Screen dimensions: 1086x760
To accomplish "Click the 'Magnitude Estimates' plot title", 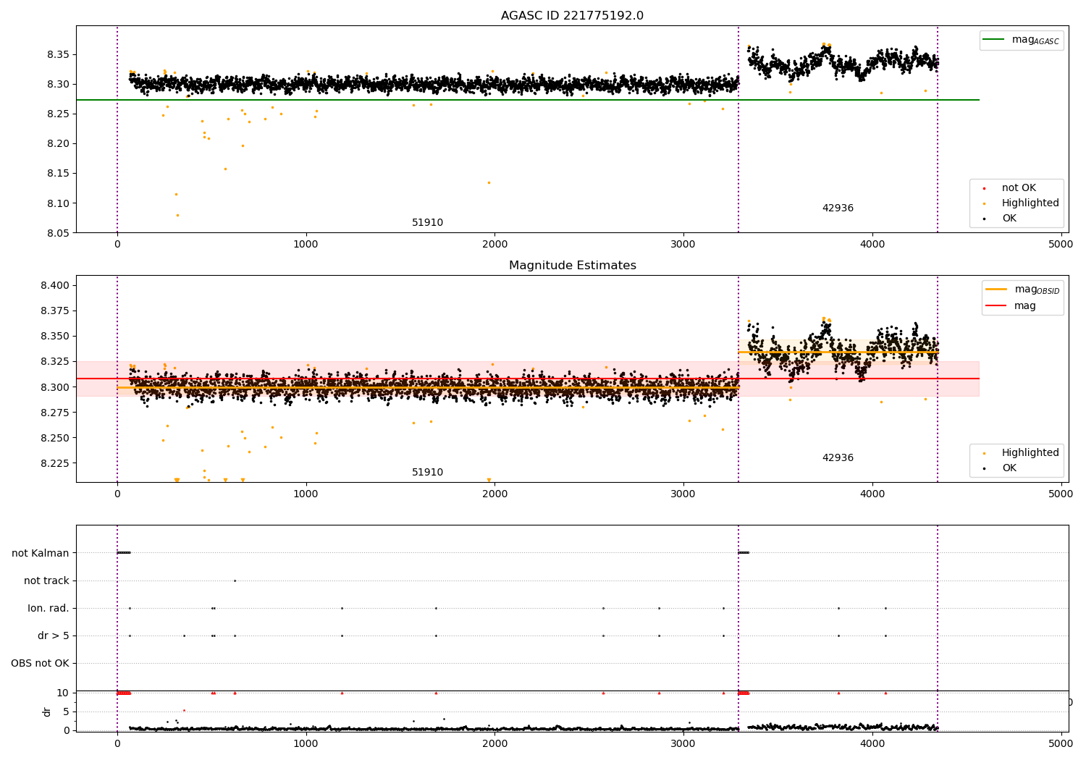I will 572,266.
